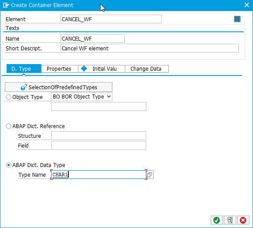Viewport: 253px width, 228px height.
Task: Open the Change Data tab
Action: [x=146, y=69]
